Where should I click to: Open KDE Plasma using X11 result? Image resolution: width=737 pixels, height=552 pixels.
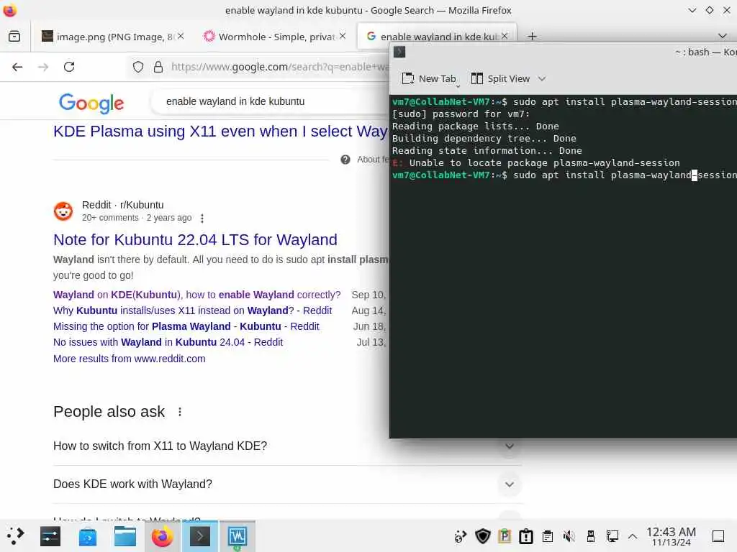click(220, 132)
